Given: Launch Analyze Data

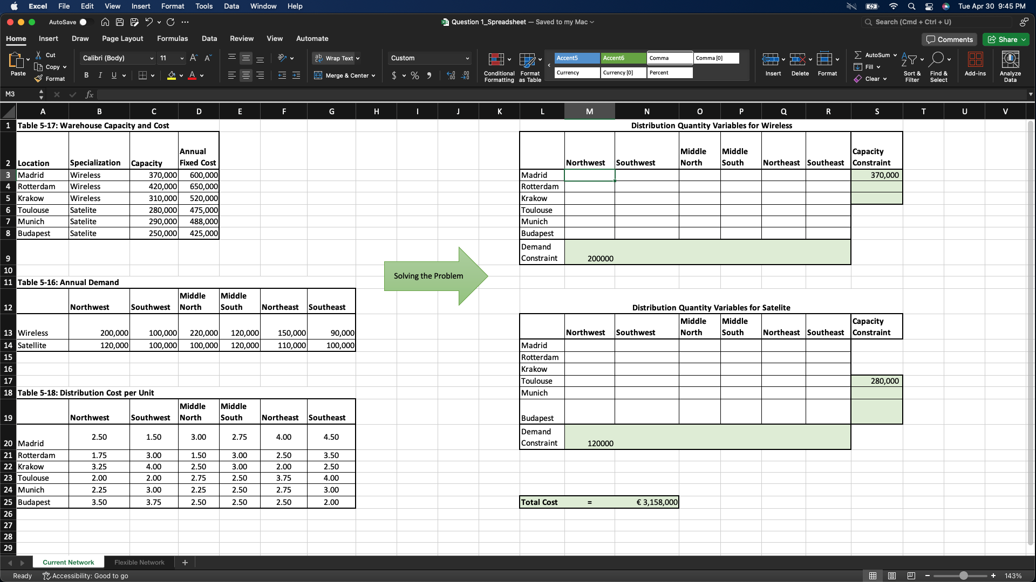Looking at the screenshot, I should click(1010, 65).
